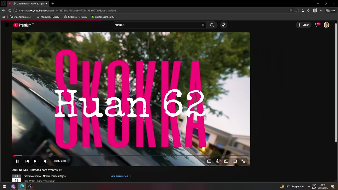Switch the ESP LAA input language
Image resolution: width=338 pixels, height=190 pixels.
pyautogui.click(x=314, y=187)
